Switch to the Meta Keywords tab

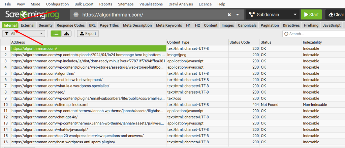[x=169, y=25]
